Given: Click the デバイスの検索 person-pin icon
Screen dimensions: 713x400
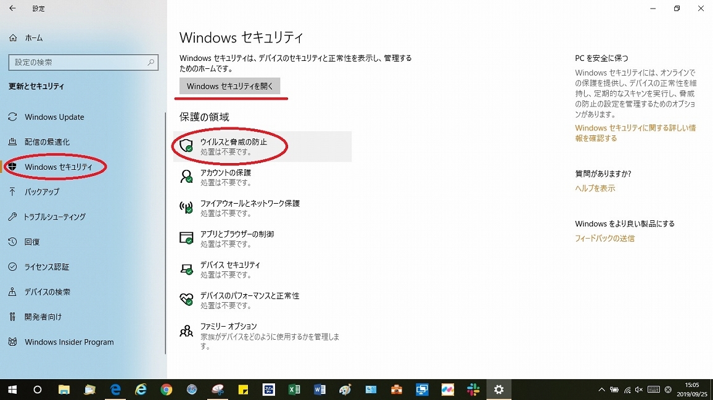Looking at the screenshot, I should (12, 292).
